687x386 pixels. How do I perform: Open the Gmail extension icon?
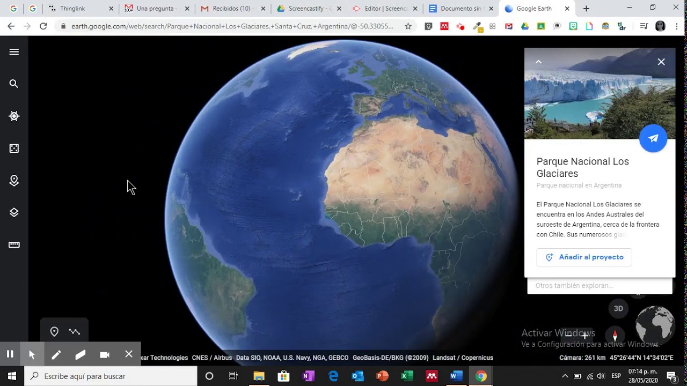coord(509,26)
